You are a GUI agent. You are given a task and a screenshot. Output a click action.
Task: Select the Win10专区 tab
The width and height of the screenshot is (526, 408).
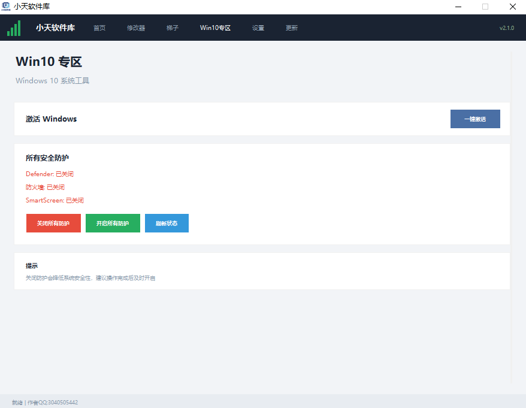[215, 28]
